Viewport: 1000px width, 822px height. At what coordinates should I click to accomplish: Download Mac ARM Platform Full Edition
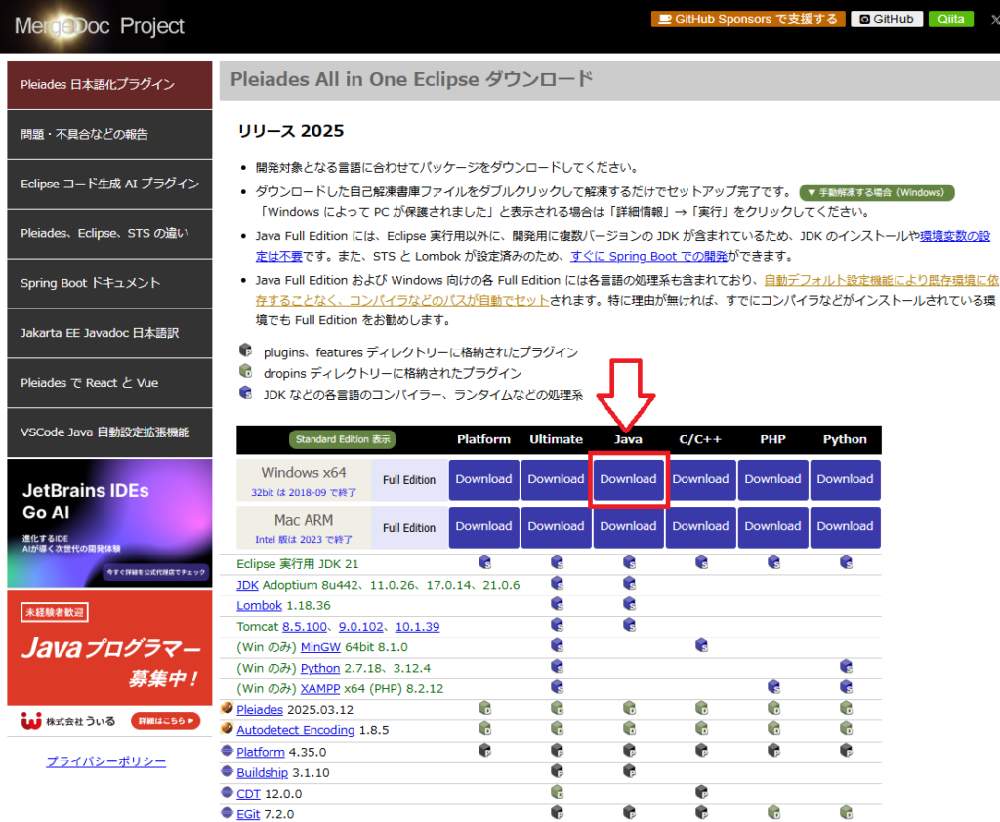click(x=483, y=527)
